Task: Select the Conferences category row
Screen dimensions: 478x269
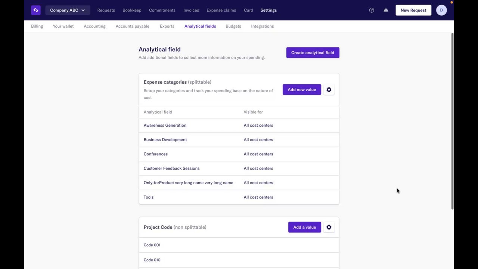Action: [156, 154]
